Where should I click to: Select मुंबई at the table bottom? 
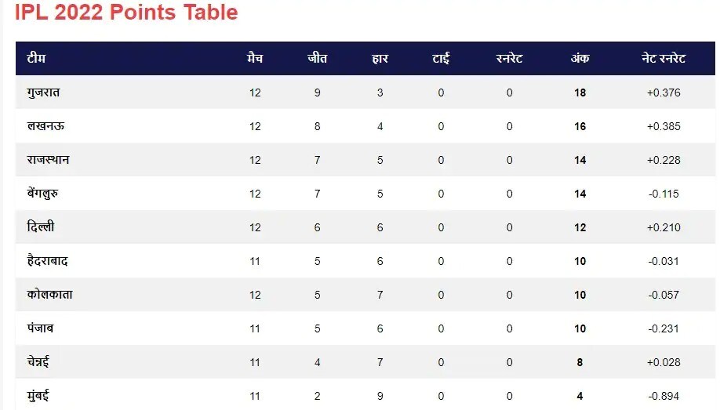coord(39,396)
